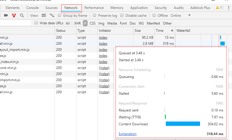Tick the Disable cache checkbox
The image size is (232, 140).
[122, 15]
